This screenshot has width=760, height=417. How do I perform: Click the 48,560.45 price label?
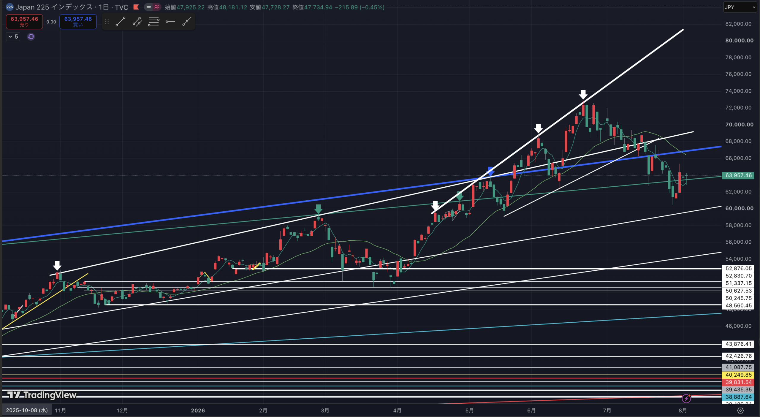tap(738, 306)
